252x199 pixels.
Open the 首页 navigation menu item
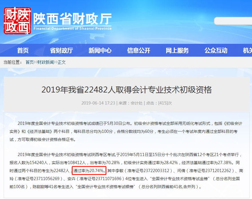tap(23, 50)
